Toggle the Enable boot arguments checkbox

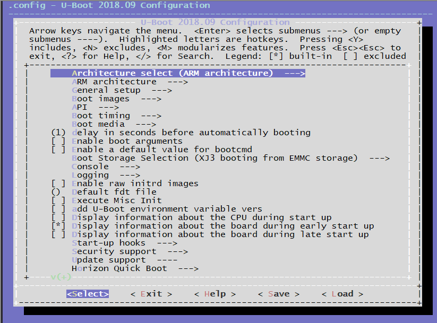pyautogui.click(x=117, y=141)
